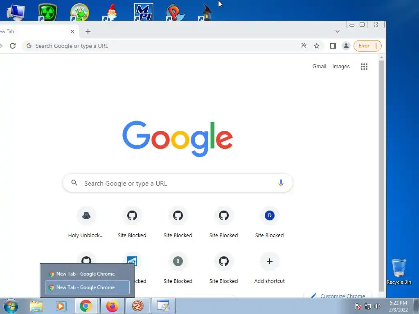
Task: Start voice search with microphone icon
Action: coord(281,183)
